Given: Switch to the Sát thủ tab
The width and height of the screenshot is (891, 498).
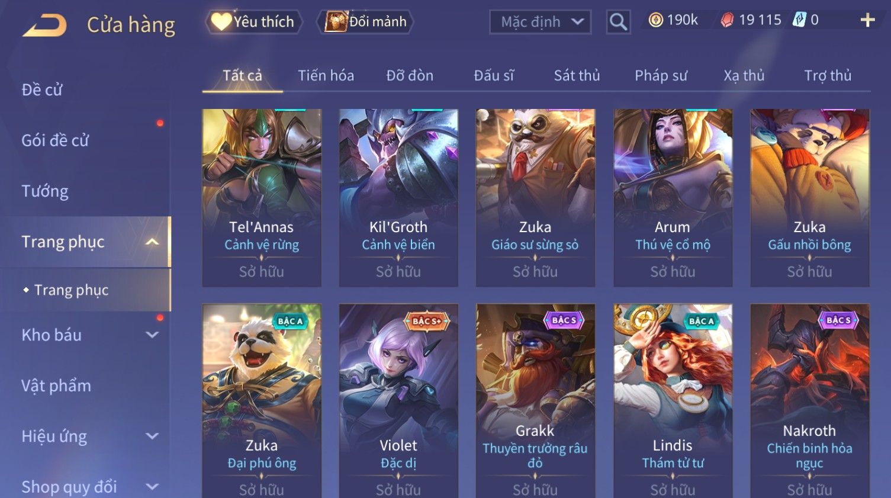Looking at the screenshot, I should tap(577, 75).
